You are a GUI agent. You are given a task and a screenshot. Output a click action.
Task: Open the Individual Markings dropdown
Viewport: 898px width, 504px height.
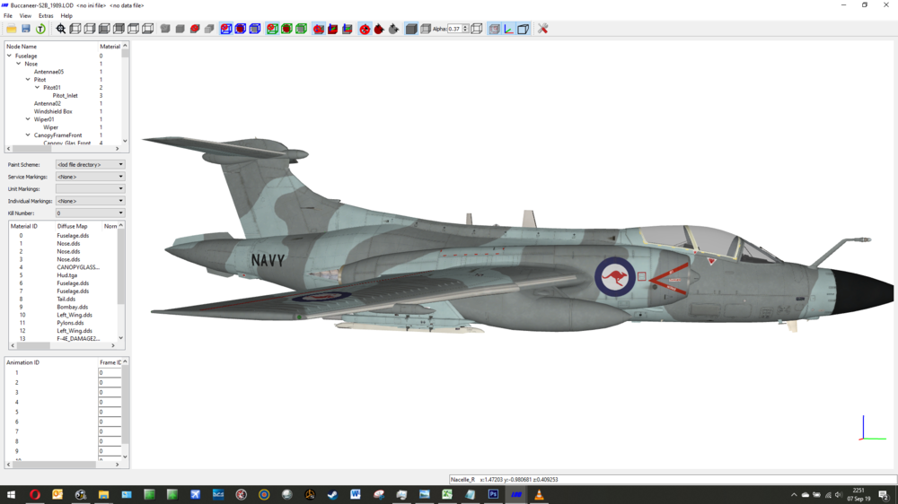pyautogui.click(x=90, y=201)
